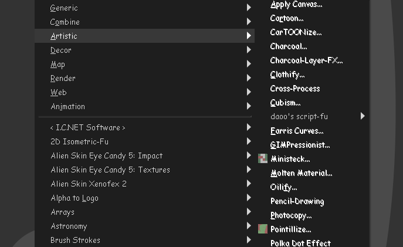This screenshot has width=403, height=247.
Task: Open the Map submenu
Action: point(145,64)
